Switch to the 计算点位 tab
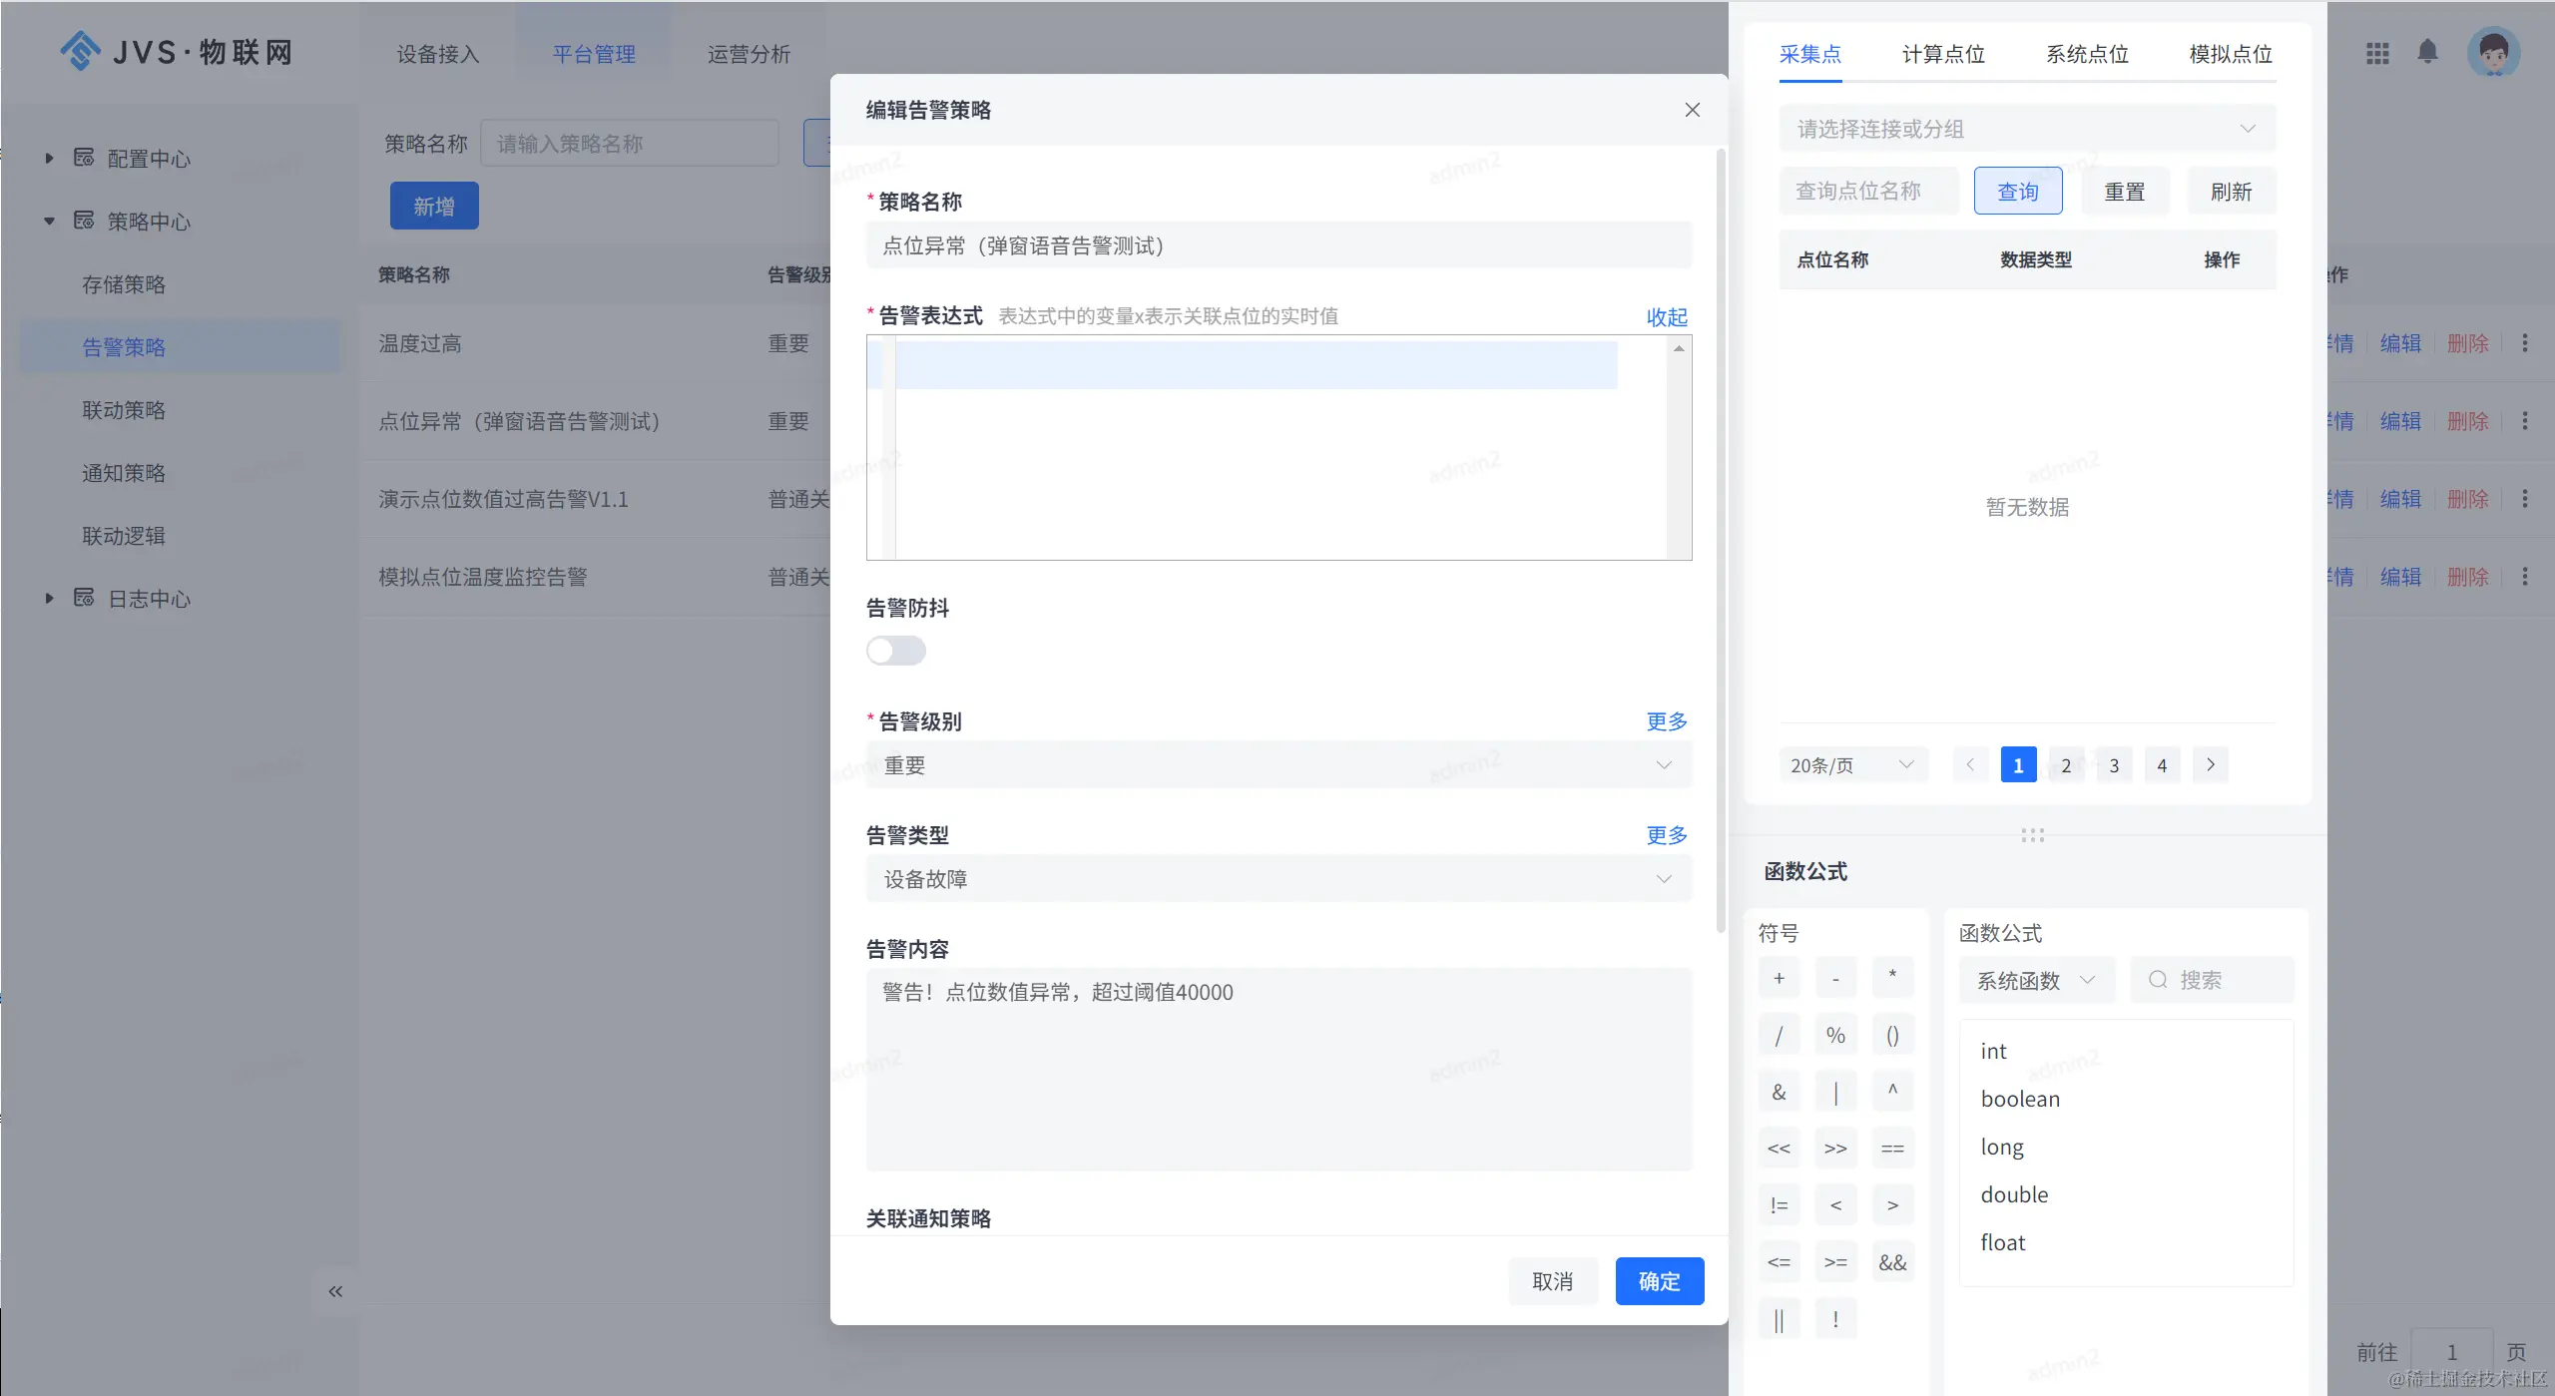 click(1942, 54)
